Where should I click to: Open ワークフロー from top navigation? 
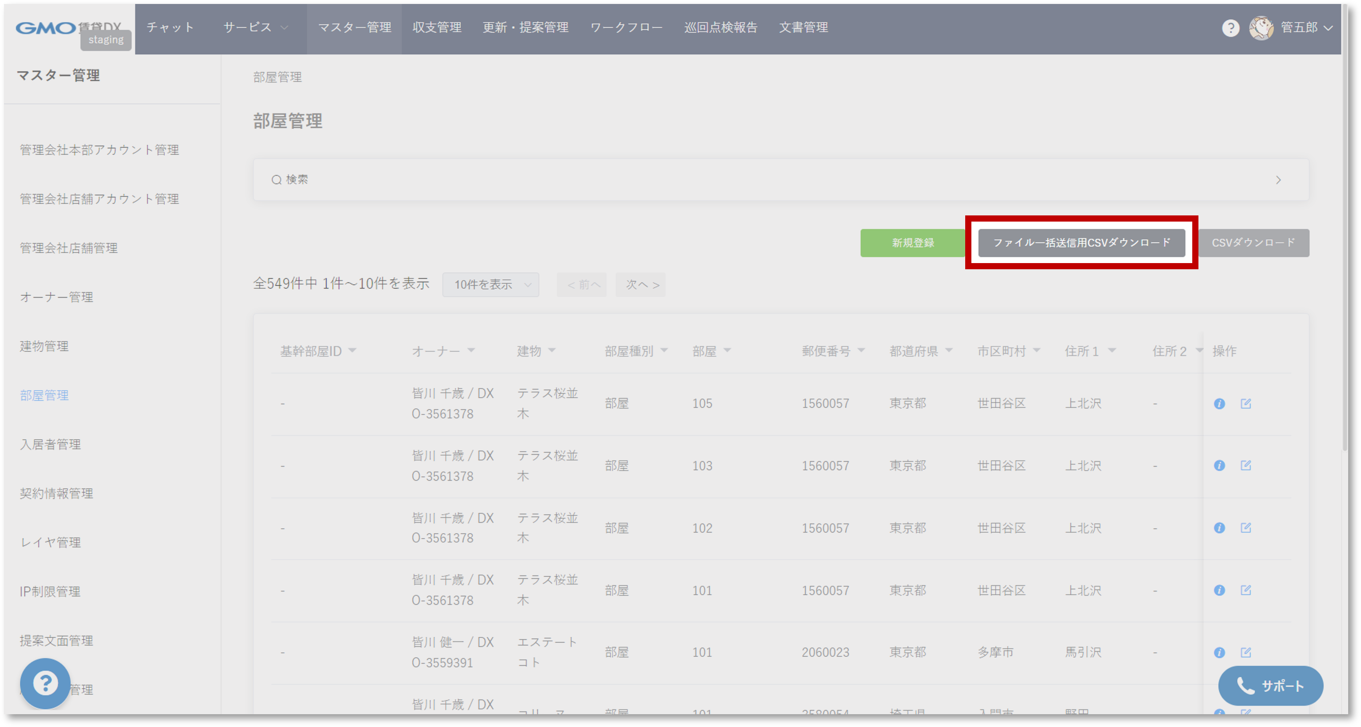click(x=626, y=27)
